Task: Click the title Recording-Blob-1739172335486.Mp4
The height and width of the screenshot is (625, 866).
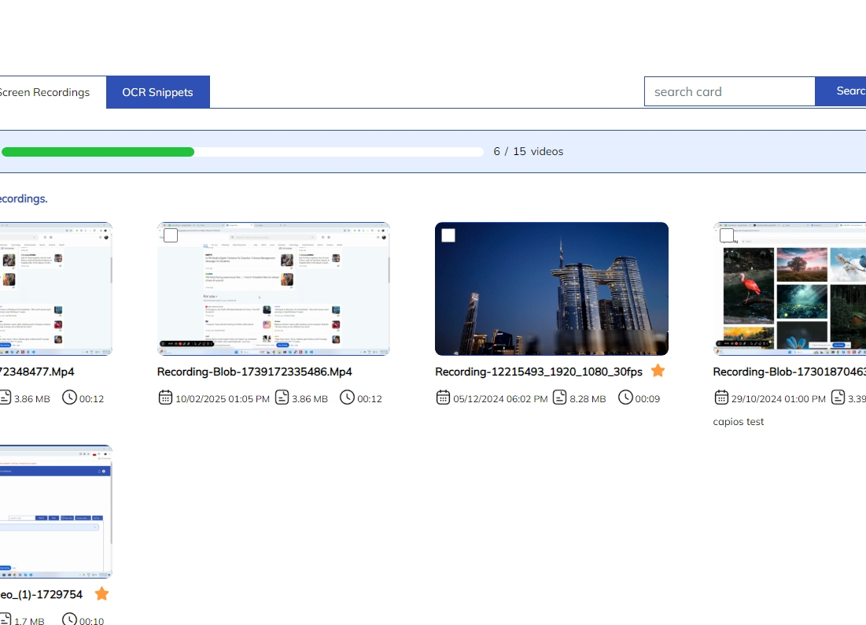Action: pyautogui.click(x=255, y=372)
